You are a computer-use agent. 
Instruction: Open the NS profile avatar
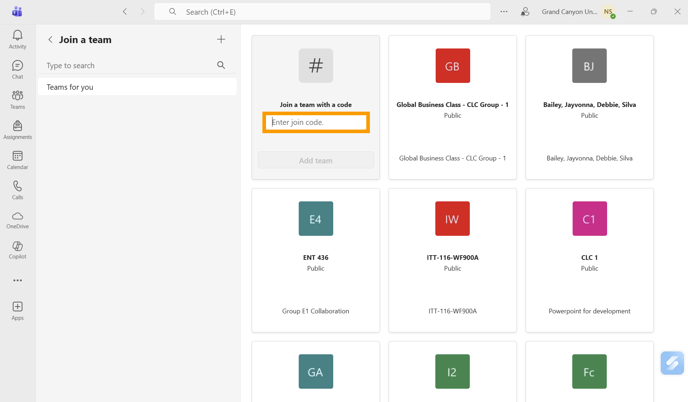coord(609,12)
